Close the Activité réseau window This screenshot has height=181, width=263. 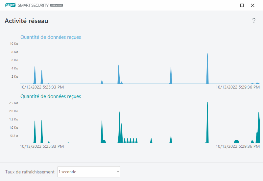[252, 5]
